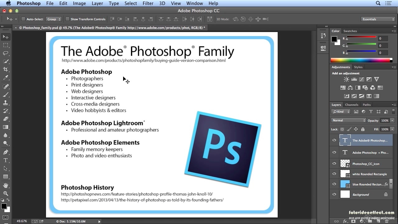Hide 'The Adobe® Photoshop' text layer

point(334,140)
